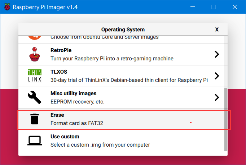
Task: Click the Raspberry Pi logo in title bar
Action: click(x=7, y=7)
